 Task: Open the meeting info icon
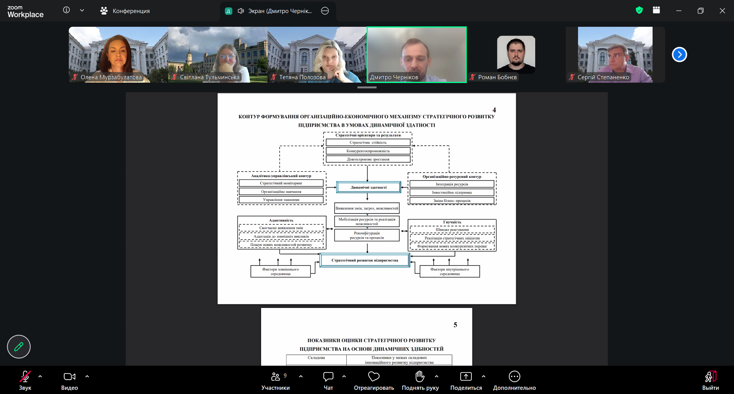[67, 10]
